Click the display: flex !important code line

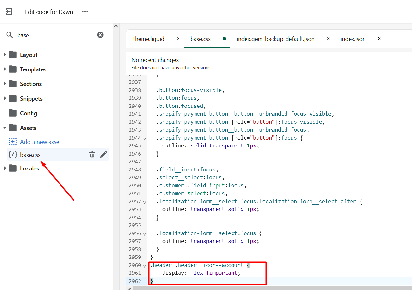[201, 273]
